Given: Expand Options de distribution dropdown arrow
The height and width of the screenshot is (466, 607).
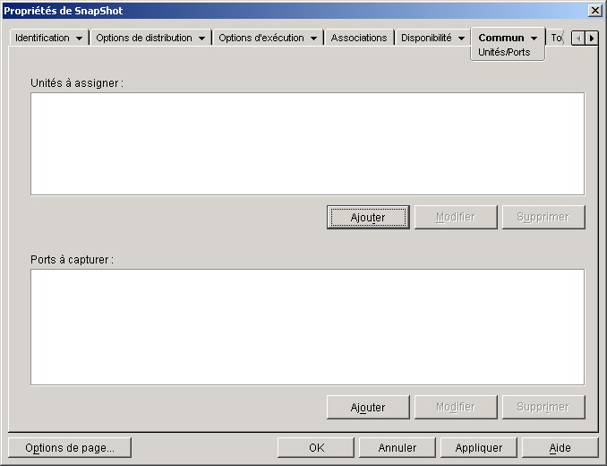Looking at the screenshot, I should [x=201, y=39].
